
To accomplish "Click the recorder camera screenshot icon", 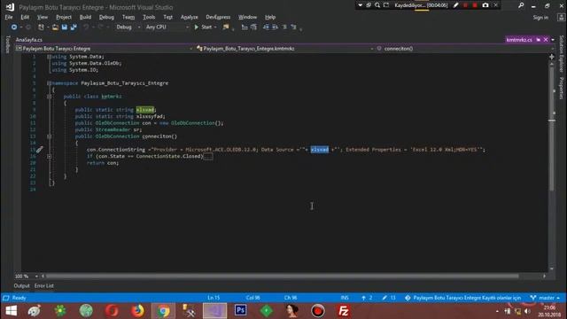I will tap(485, 5).
